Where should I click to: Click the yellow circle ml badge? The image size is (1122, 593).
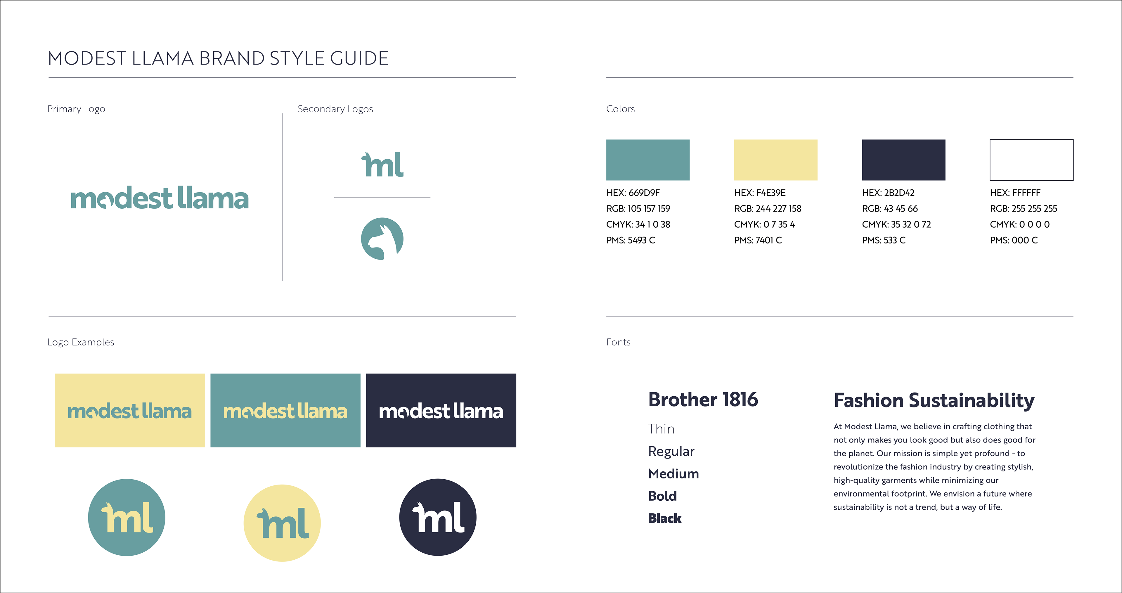(282, 522)
